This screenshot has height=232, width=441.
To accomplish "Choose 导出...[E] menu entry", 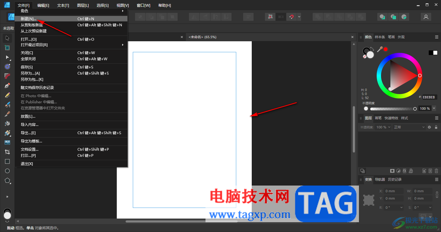I will [x=71, y=133].
